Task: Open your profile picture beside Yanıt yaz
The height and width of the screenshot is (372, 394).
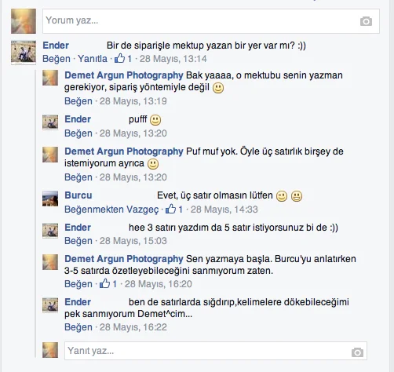Action: tap(50, 350)
